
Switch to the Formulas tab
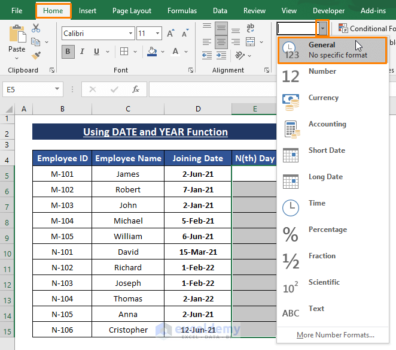pyautogui.click(x=182, y=11)
